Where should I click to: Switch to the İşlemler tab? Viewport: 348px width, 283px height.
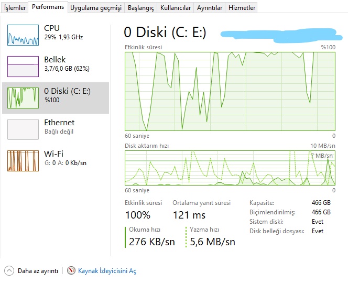click(x=15, y=8)
